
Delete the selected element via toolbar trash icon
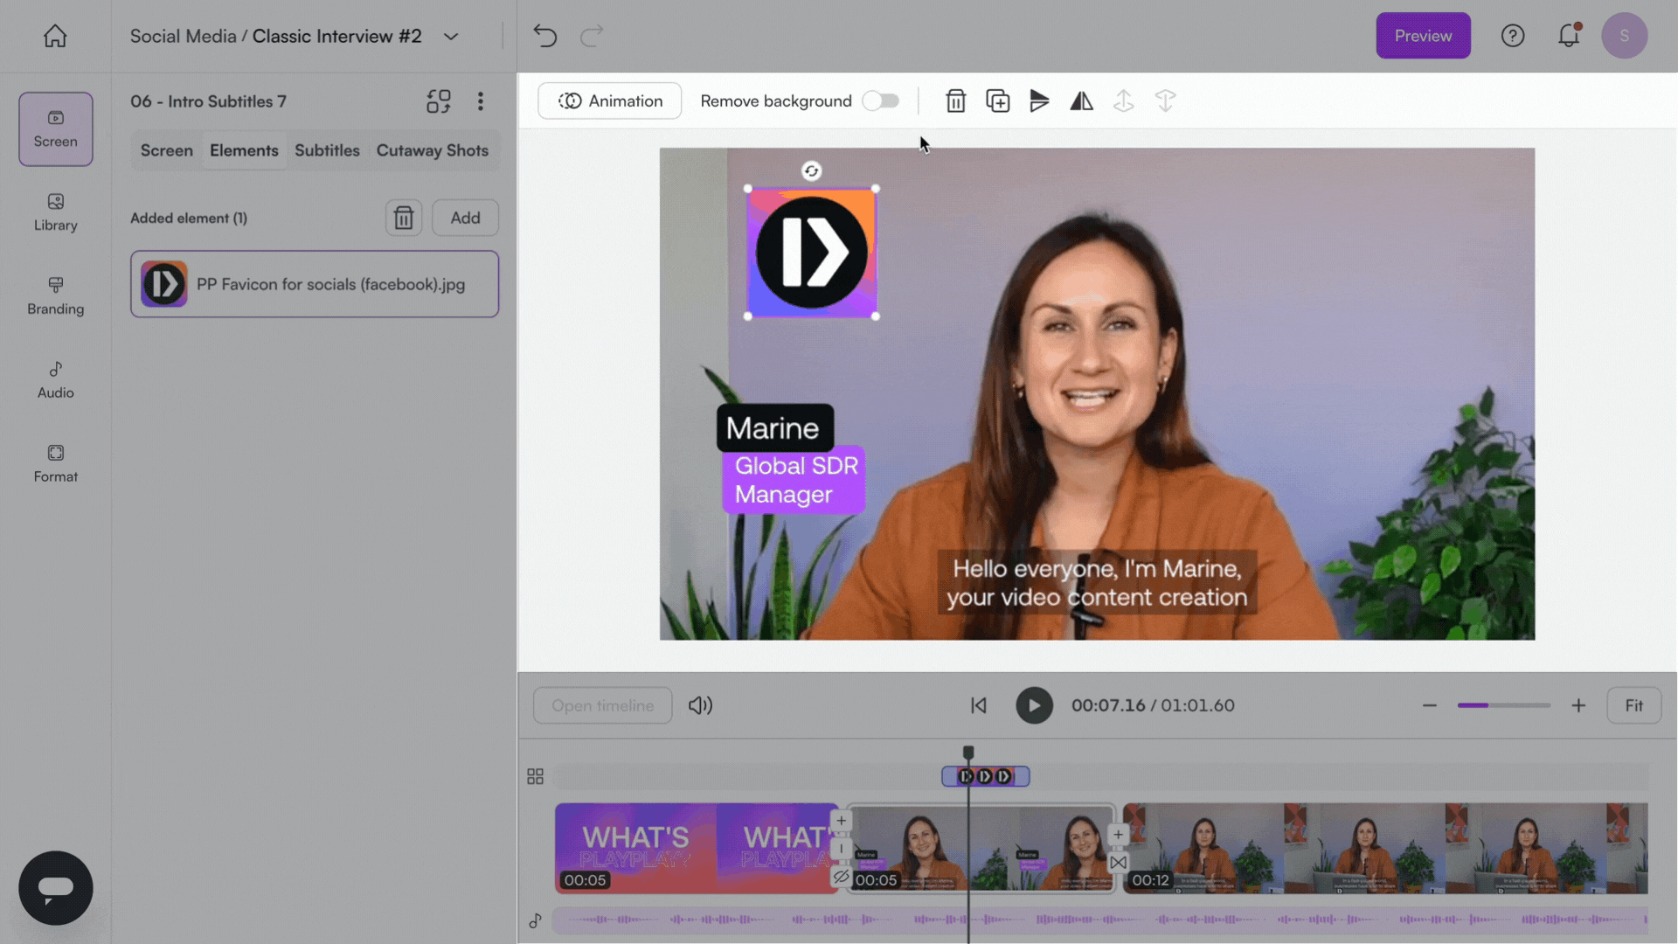955,101
